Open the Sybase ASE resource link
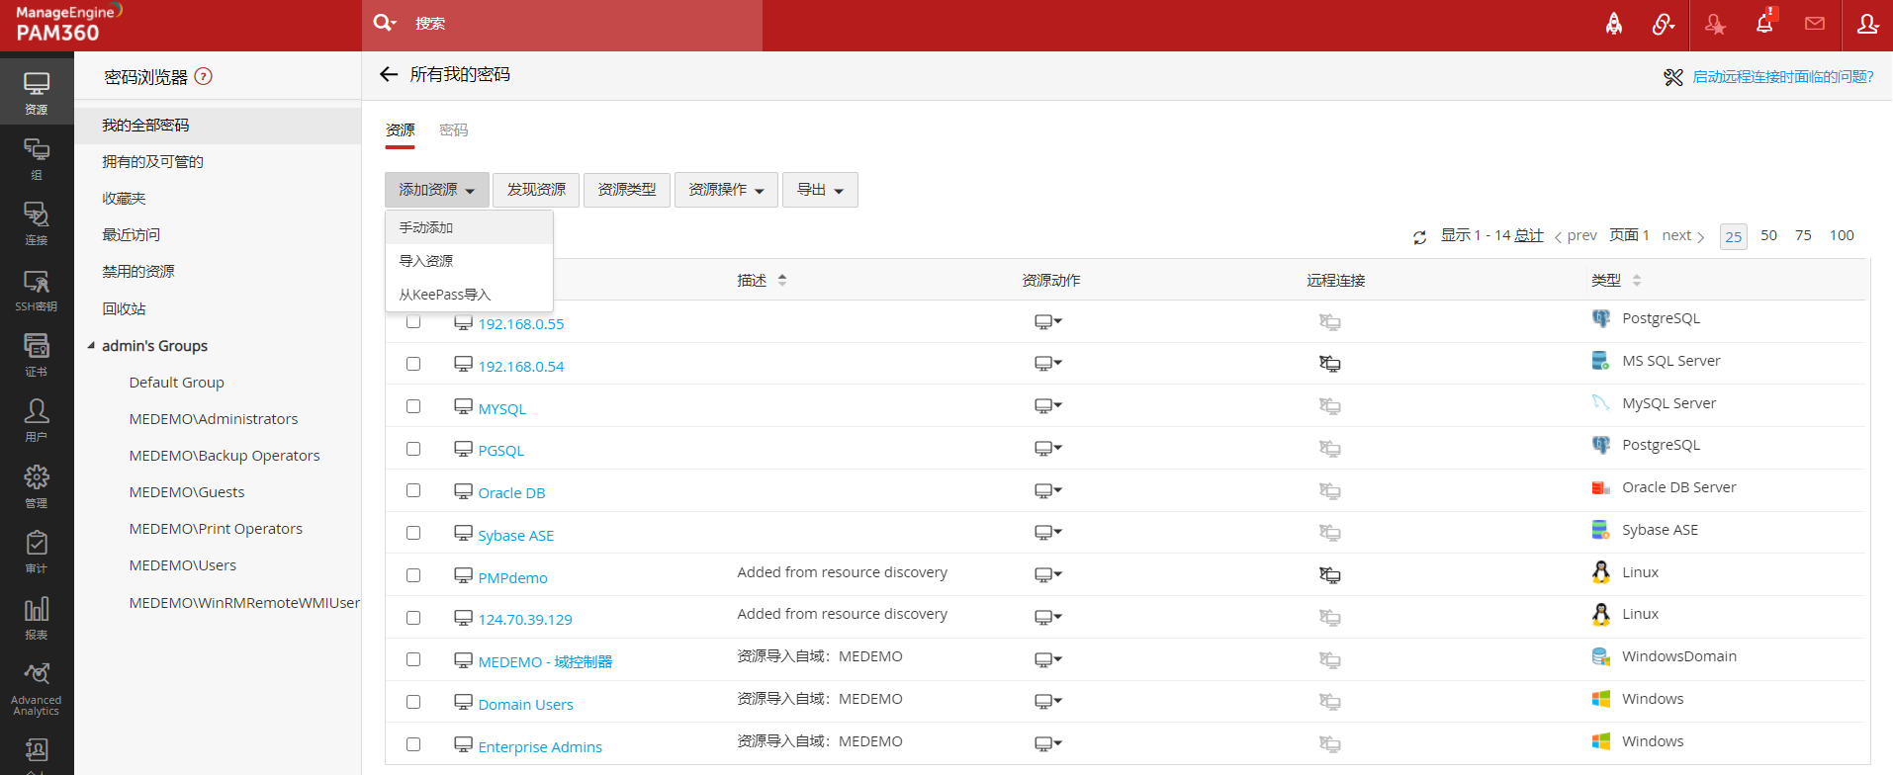 coord(515,536)
